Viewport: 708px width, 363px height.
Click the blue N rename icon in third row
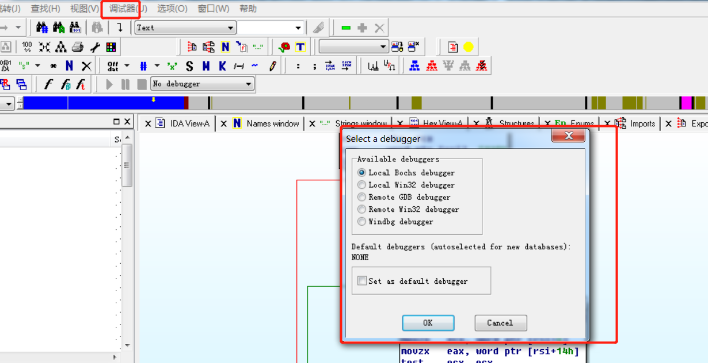69,66
